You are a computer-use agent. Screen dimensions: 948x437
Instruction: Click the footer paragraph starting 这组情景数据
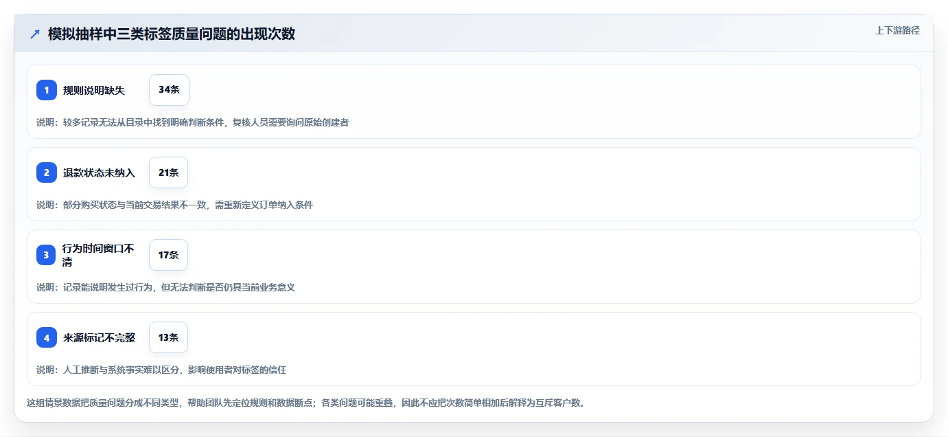[306, 403]
